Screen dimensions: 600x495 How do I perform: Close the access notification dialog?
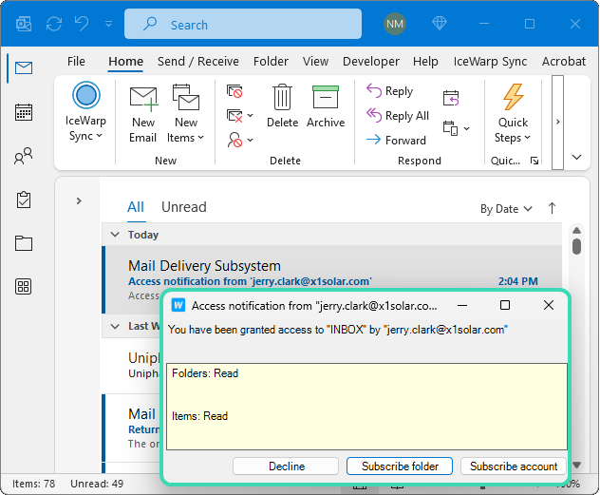coord(549,305)
